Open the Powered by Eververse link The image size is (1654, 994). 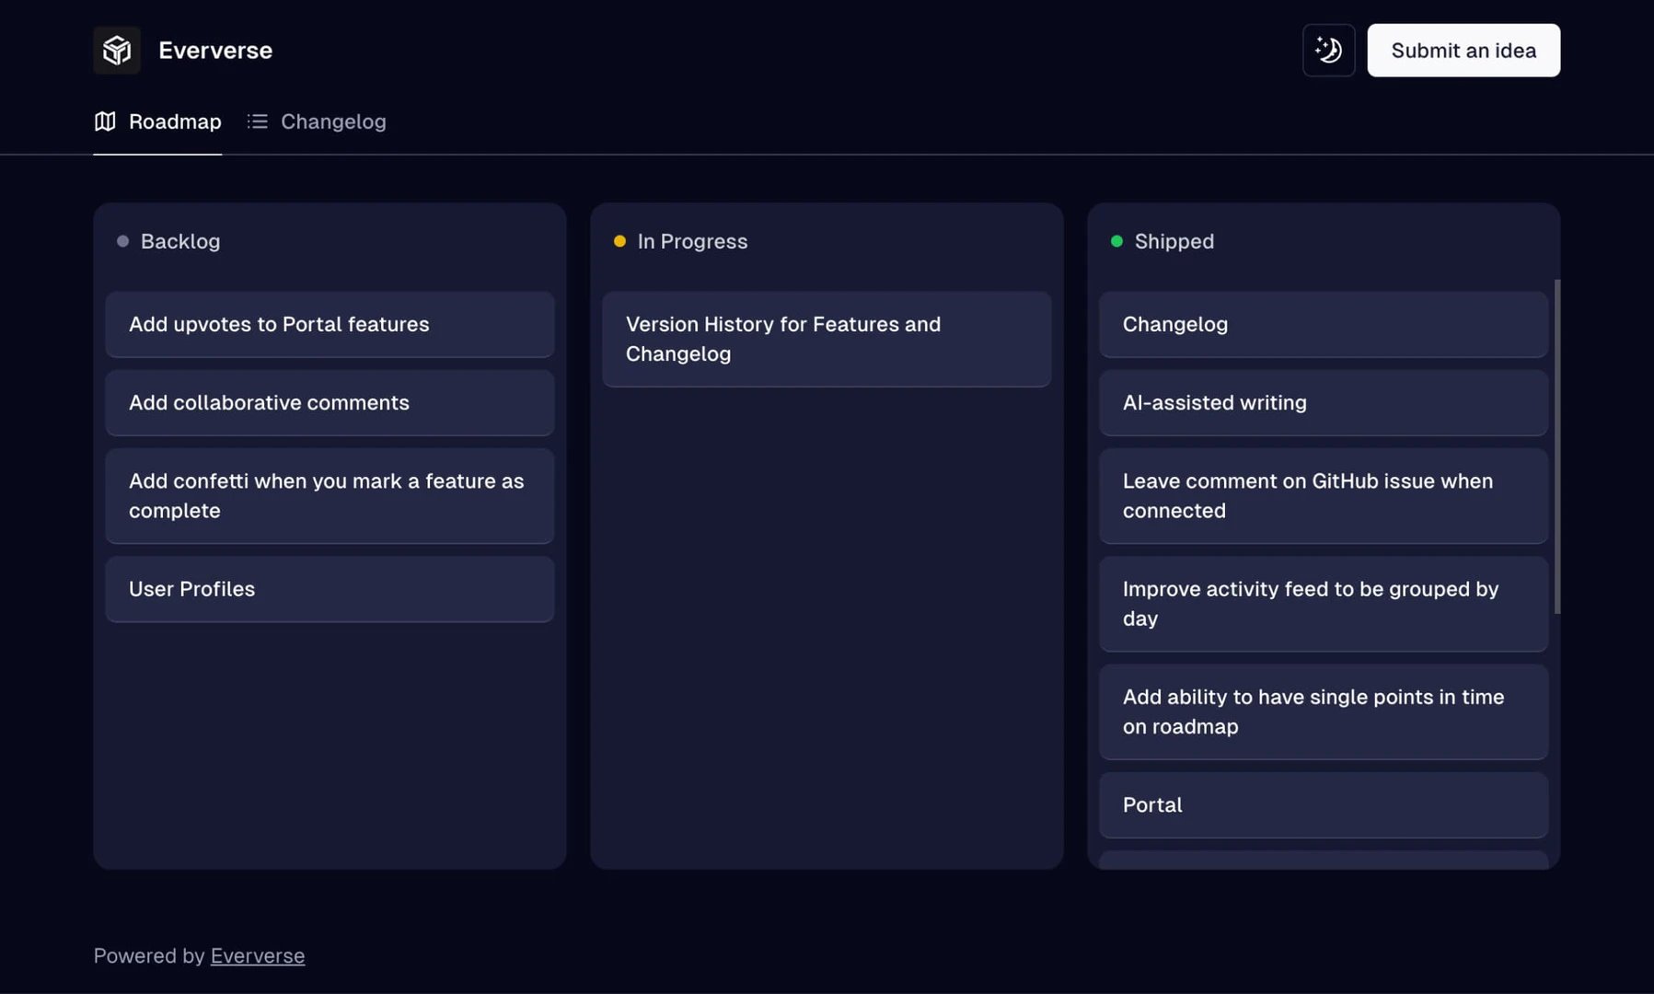(x=257, y=955)
